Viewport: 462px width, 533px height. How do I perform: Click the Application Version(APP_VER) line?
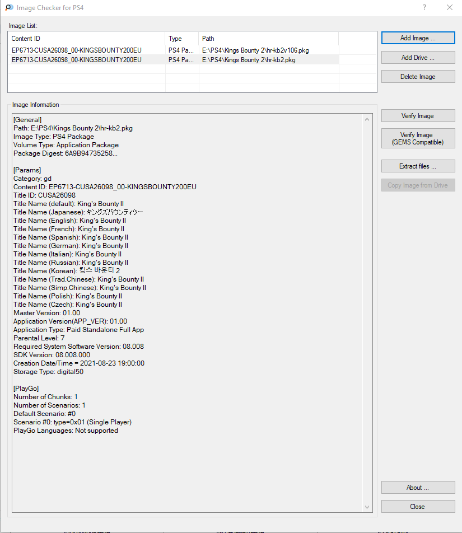click(x=71, y=321)
